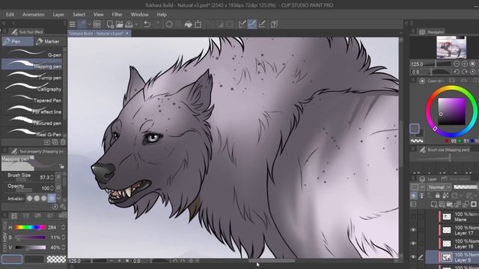Select the Pen sub tool group tab

(x=17, y=42)
